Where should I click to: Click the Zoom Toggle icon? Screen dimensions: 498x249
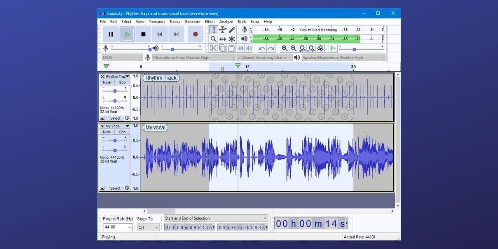320,48
